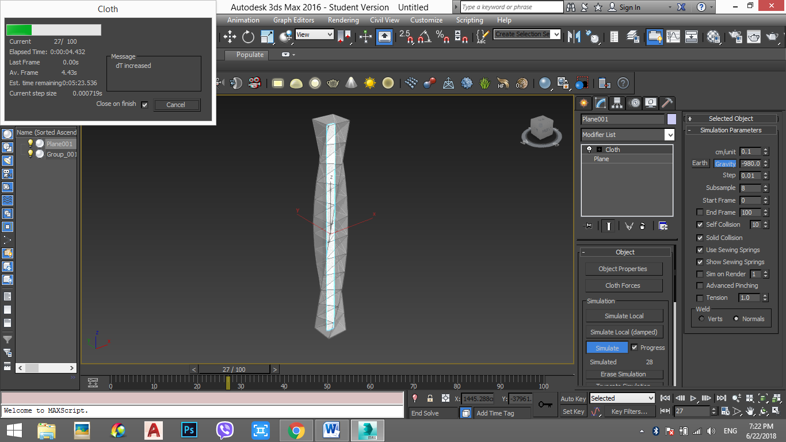Screen dimensions: 786x442
Task: Open the Curve Editor icon
Action: click(673, 37)
